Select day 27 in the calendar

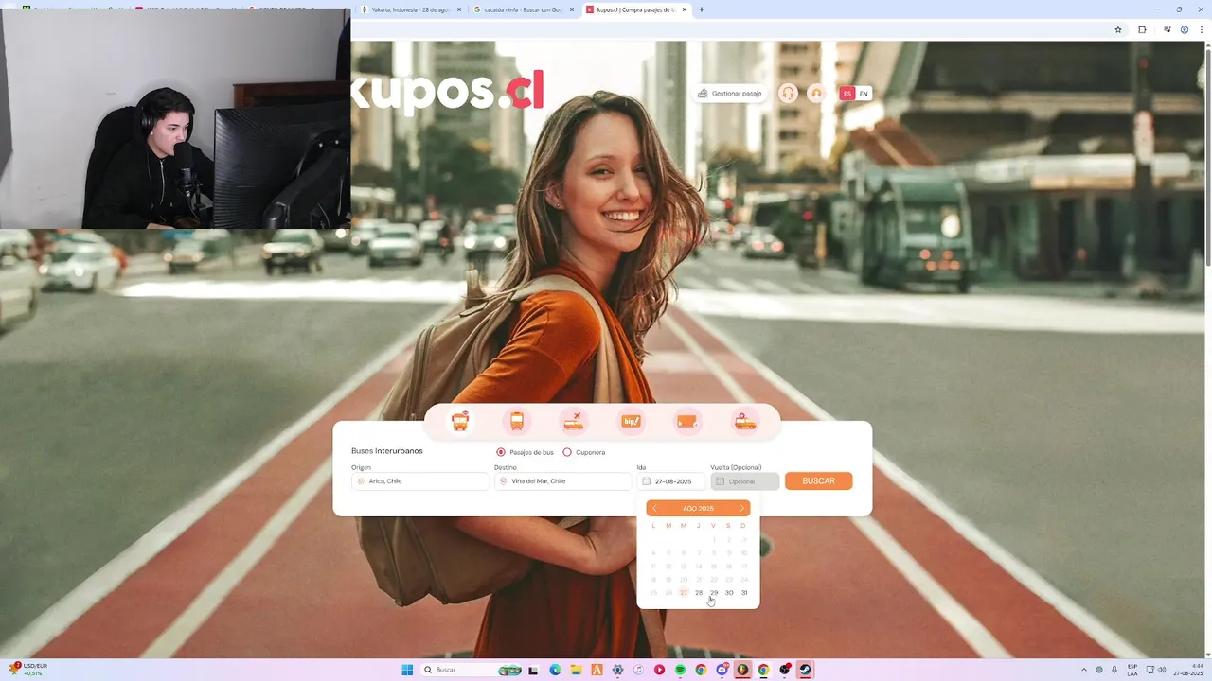click(x=684, y=593)
